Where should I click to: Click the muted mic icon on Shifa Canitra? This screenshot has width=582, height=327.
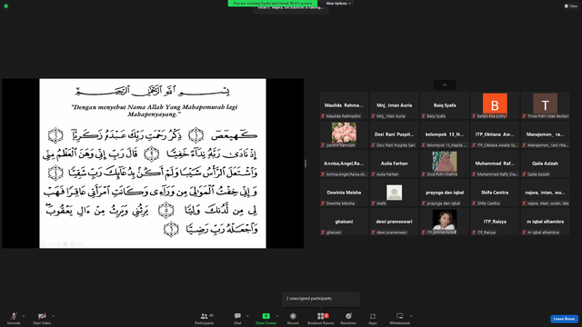point(474,203)
